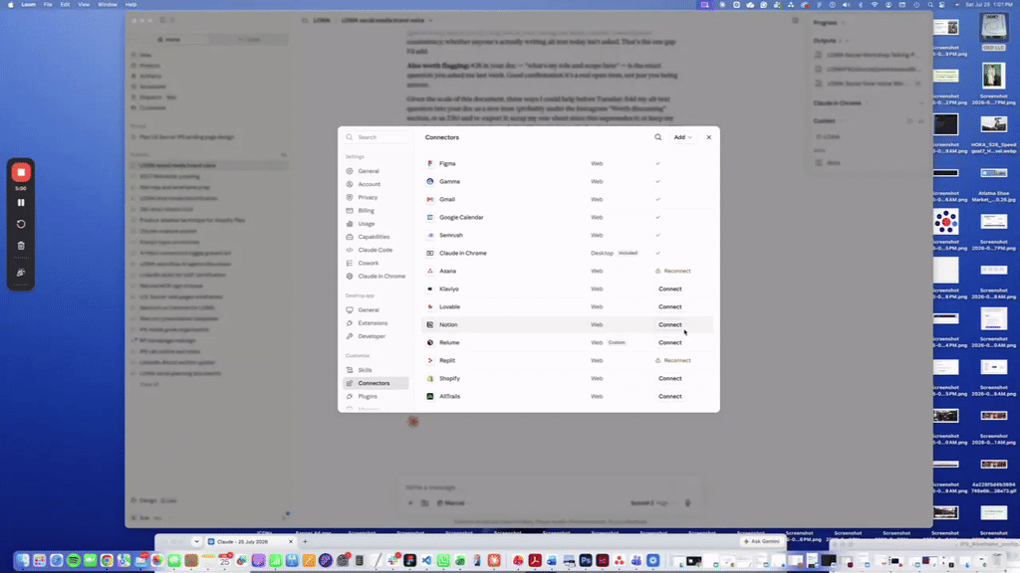Viewport: 1020px width, 573px height.
Task: Open Usage settings
Action: point(367,224)
